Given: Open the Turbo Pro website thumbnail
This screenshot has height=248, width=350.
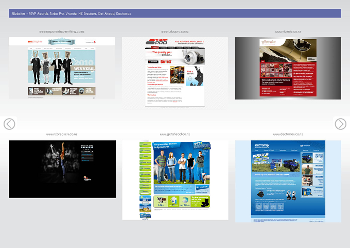Looking at the screenshot, I should [x=175, y=74].
